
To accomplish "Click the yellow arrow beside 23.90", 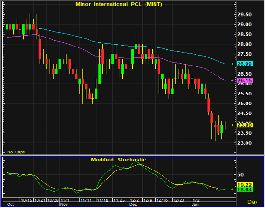I will [232, 125].
